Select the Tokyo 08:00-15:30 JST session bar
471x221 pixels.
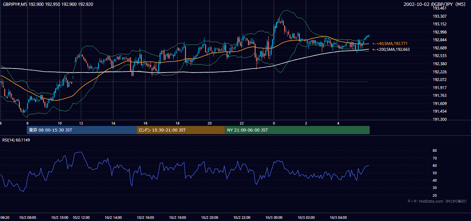click(x=81, y=130)
